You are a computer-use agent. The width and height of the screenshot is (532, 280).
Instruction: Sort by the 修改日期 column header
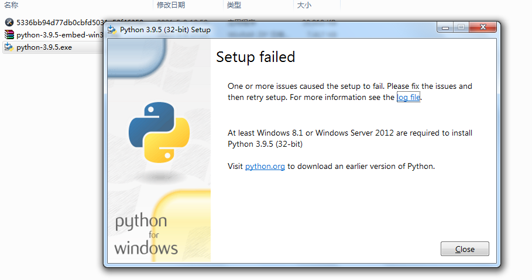[x=171, y=5]
